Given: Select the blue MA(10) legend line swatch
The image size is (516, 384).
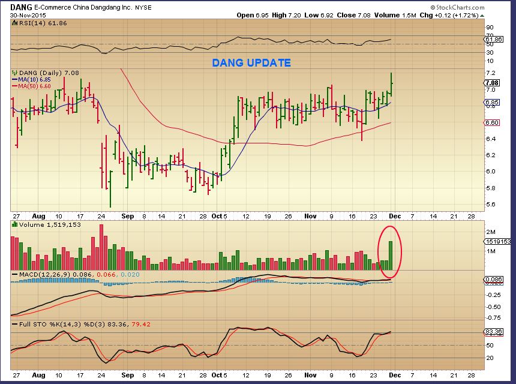Looking at the screenshot, I should (15, 80).
